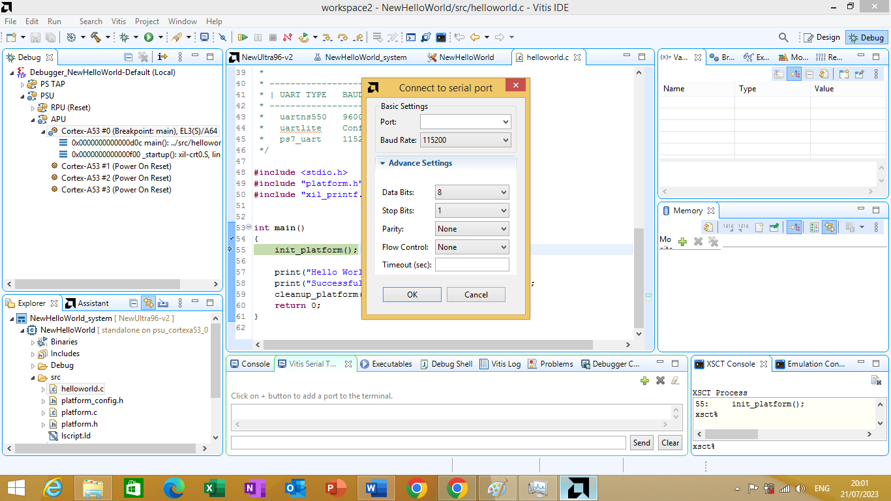Click the Terminate stop icon in toolbar

coord(273,37)
